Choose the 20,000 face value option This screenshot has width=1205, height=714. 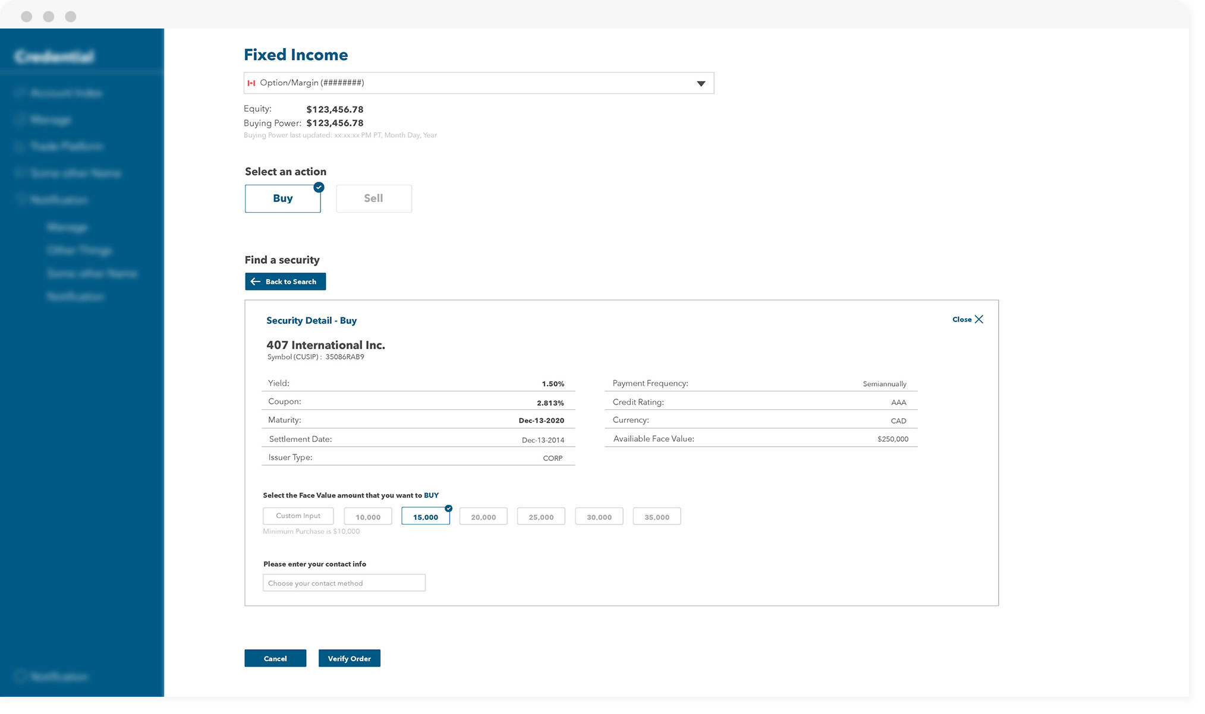[x=483, y=517]
